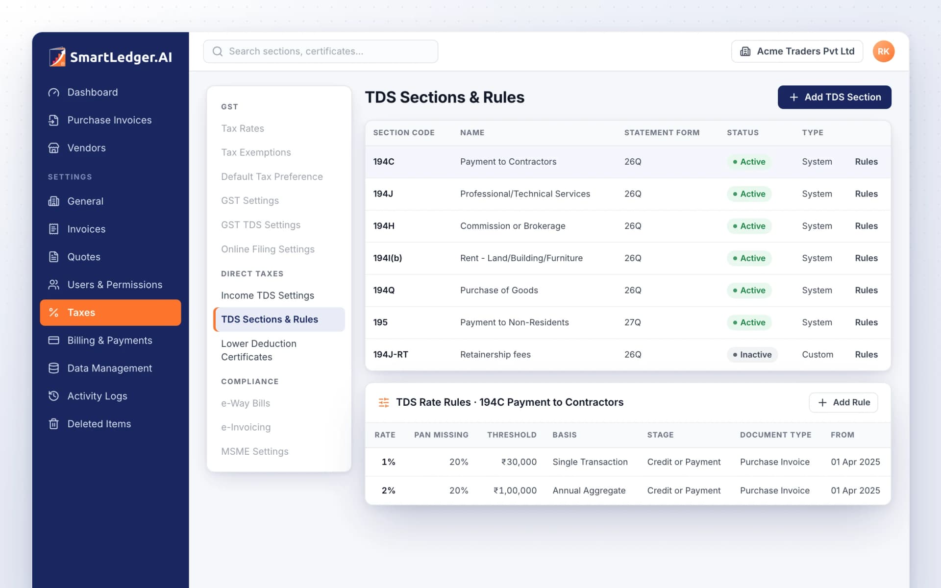Focus the search sections, certificates field
Viewport: 941px width, 588px height.
[321, 51]
